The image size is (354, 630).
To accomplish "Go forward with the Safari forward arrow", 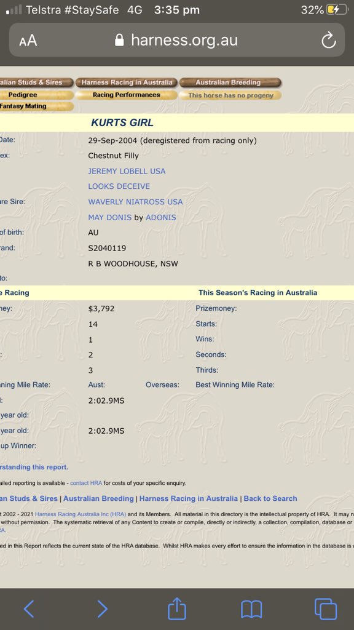I will 103,608.
